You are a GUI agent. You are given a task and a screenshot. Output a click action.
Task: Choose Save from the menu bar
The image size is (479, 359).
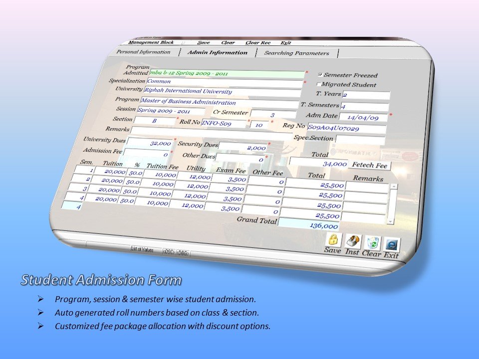point(203,43)
